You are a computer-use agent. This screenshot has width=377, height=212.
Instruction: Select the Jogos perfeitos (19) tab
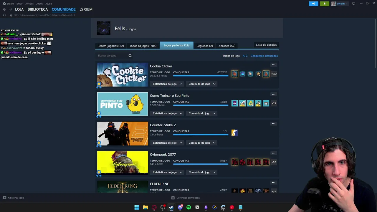176,45
